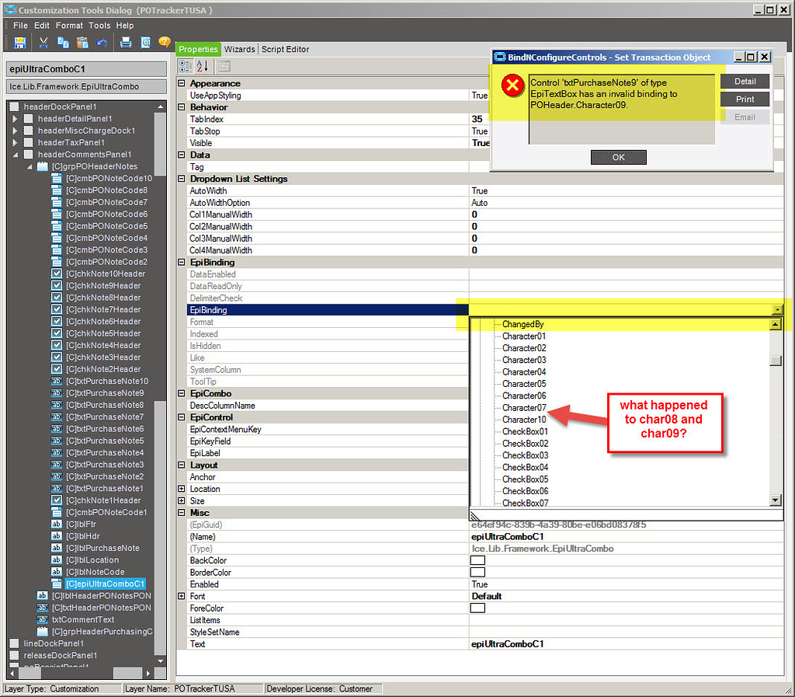Collapse the Appearance property category

coord(181,83)
